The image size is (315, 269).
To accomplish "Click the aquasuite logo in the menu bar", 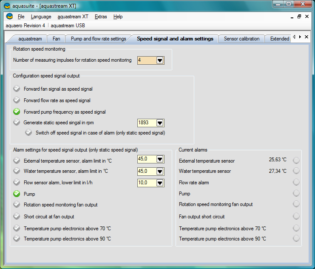I will tap(9, 16).
